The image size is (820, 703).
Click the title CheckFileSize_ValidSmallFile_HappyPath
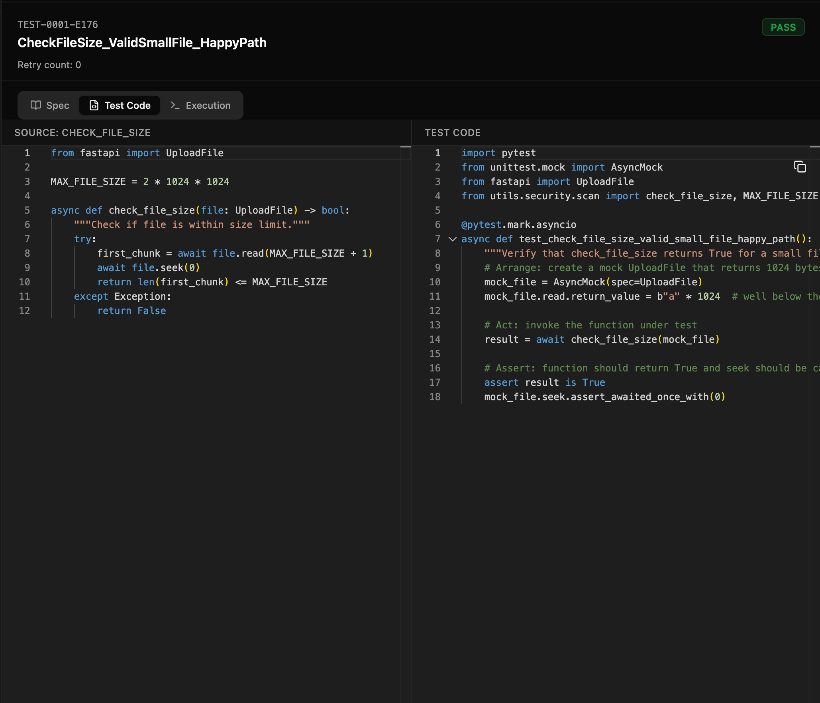click(x=142, y=43)
